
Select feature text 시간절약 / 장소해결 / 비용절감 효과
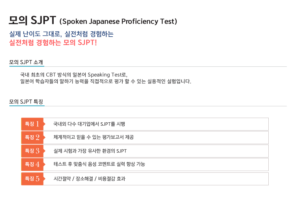89,179
